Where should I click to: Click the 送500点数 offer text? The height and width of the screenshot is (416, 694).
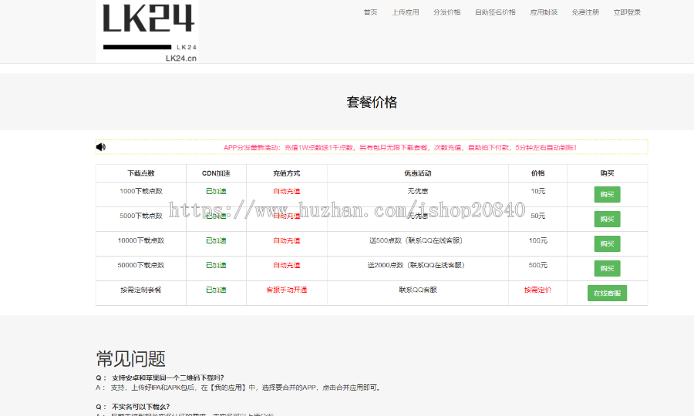(416, 240)
